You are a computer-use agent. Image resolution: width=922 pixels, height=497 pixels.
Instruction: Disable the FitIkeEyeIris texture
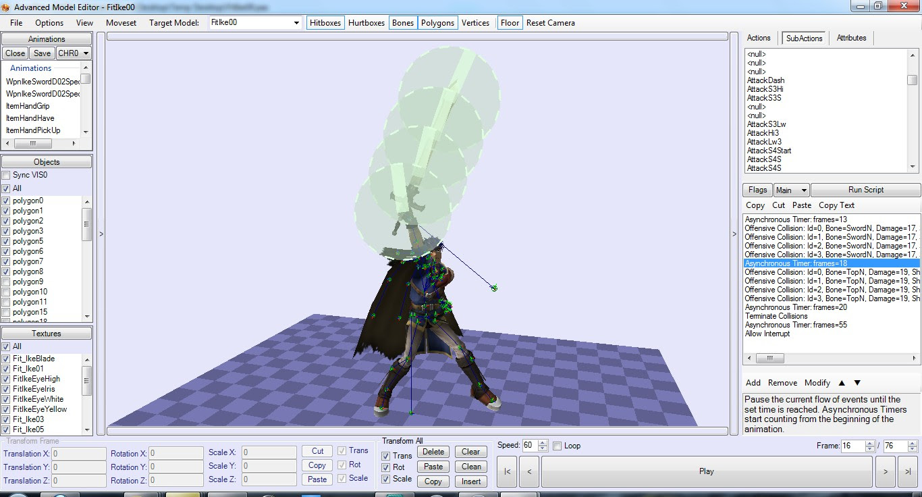tap(7, 389)
